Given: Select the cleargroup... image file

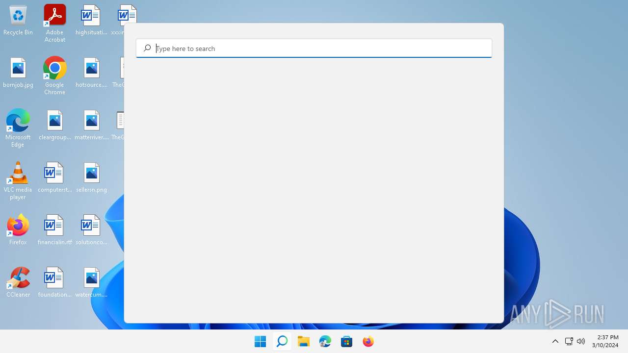Looking at the screenshot, I should [55, 126].
